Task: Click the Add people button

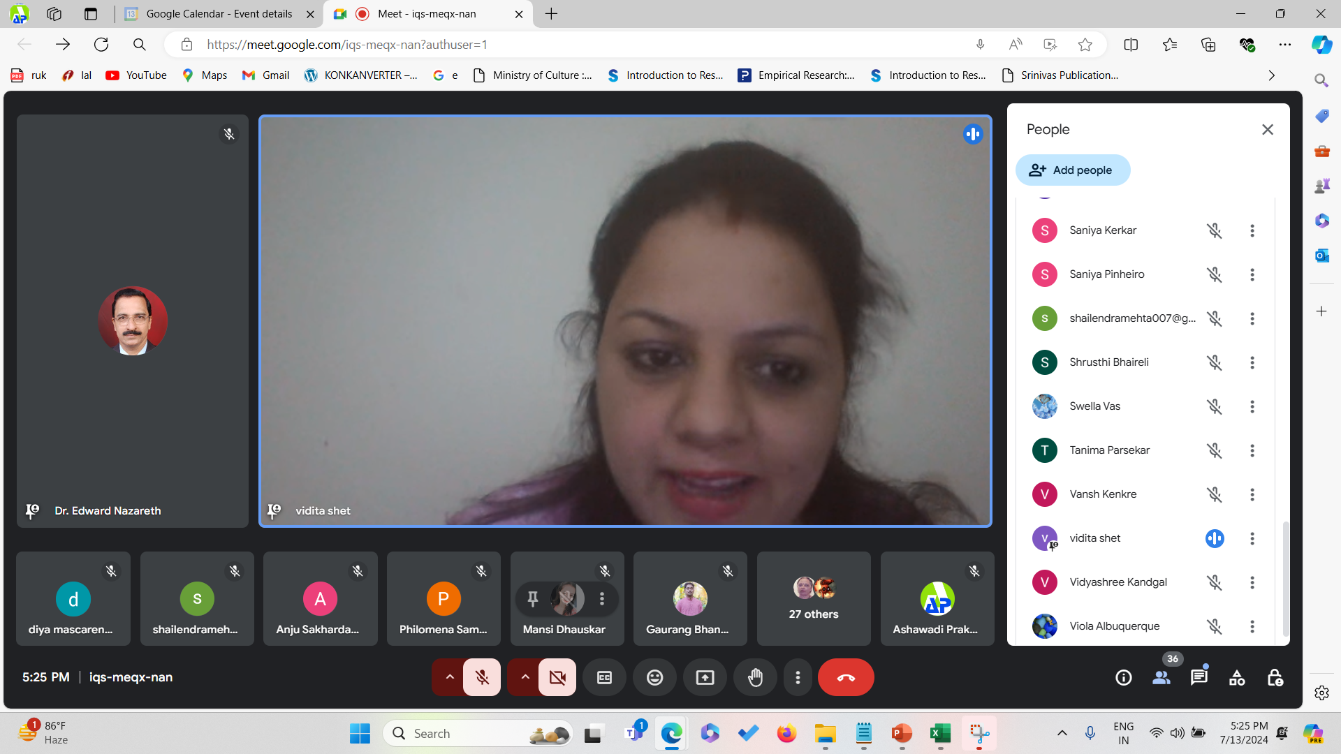Action: point(1072,170)
